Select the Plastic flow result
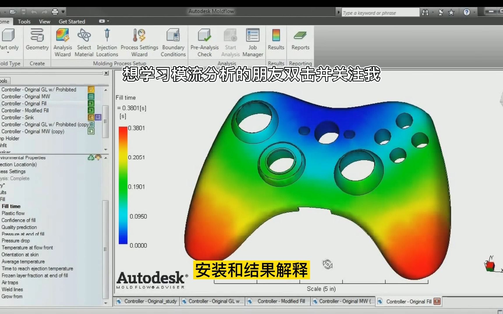The image size is (503, 314). click(x=13, y=213)
